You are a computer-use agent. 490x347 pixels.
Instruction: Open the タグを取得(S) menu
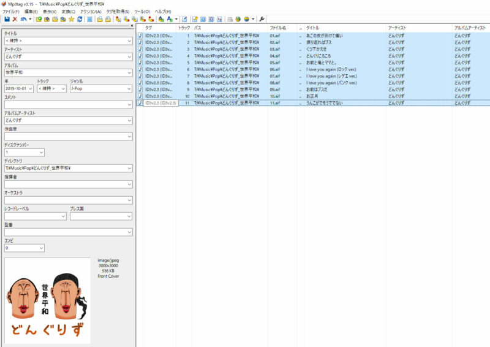click(118, 11)
